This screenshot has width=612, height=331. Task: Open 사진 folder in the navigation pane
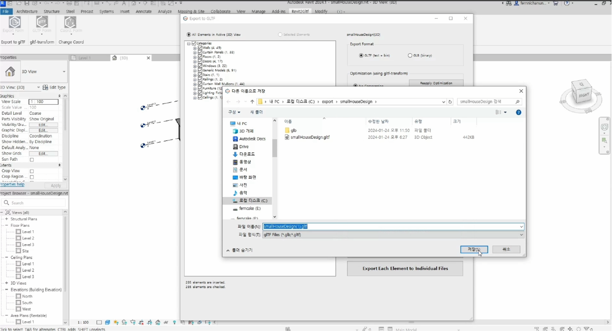click(x=243, y=185)
